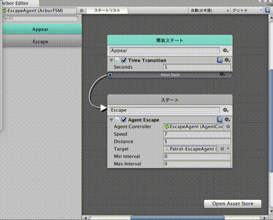This screenshot has height=220, width=273.
Task: Click the horizontal scrollbar thumb
Action: point(177,218)
